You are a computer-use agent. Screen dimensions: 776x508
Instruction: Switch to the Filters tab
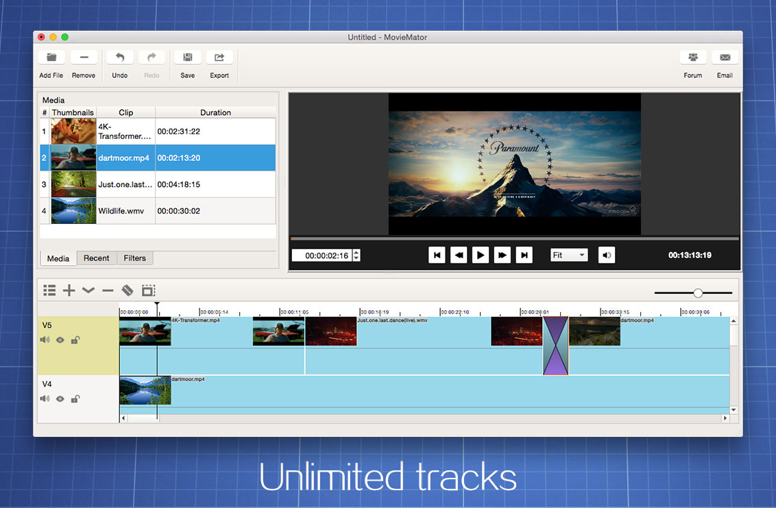[134, 258]
